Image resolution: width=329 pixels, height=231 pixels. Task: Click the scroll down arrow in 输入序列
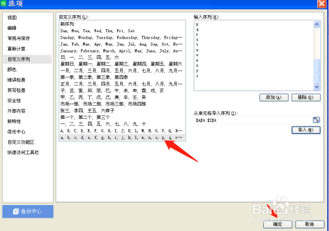[x=317, y=87]
